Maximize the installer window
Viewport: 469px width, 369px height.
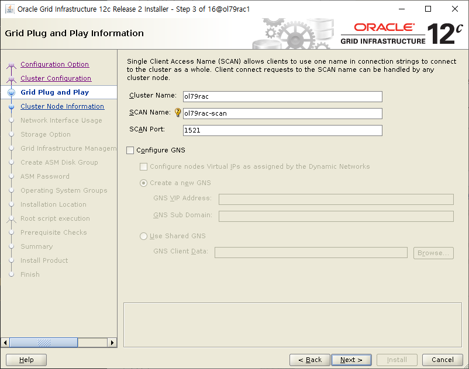coord(428,9)
